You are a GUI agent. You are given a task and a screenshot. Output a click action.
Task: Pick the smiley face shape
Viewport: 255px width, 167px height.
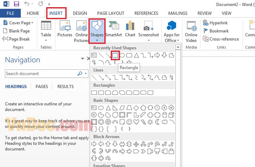129,122
